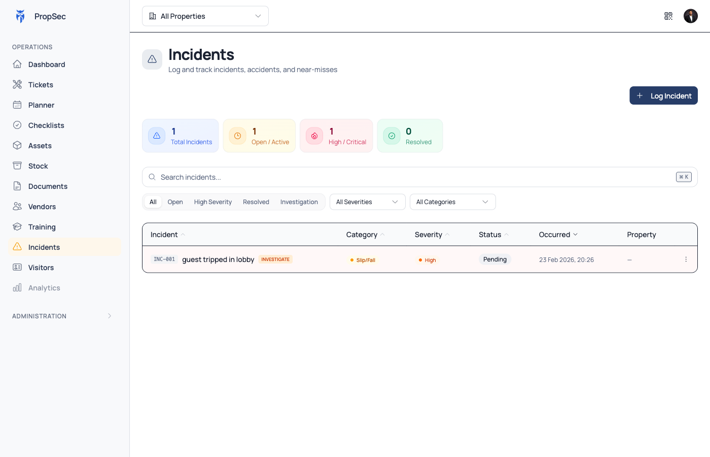Open the All Properties dropdown
This screenshot has width=710, height=457.
tap(205, 16)
